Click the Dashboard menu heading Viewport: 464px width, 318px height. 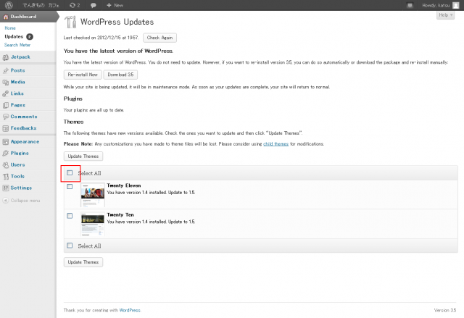tap(23, 17)
